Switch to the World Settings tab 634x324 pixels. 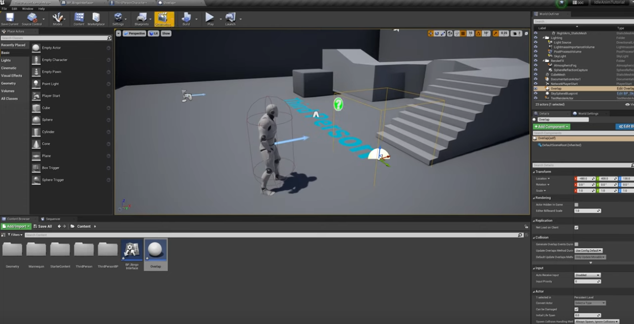(x=588, y=114)
